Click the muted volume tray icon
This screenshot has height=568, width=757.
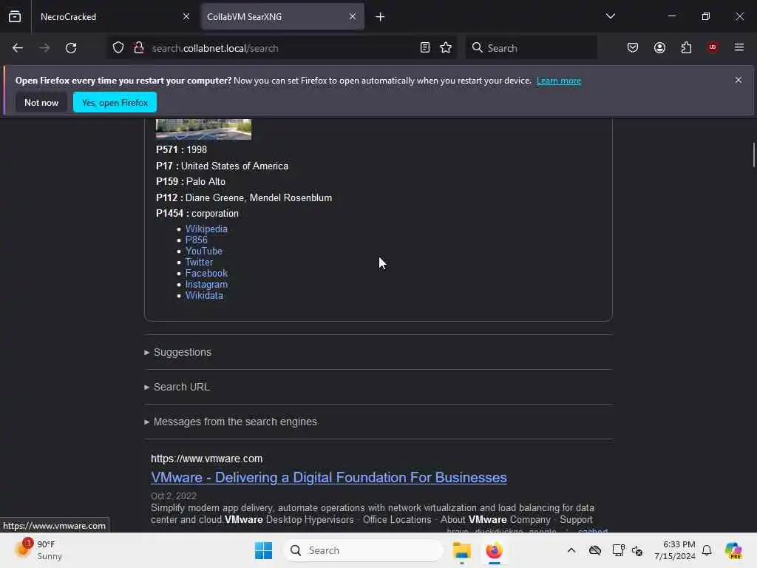(637, 550)
